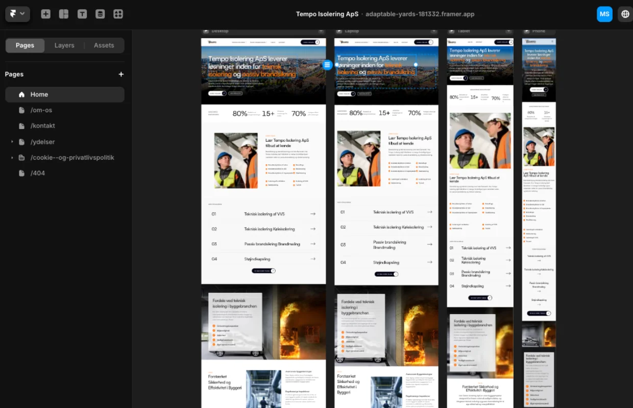The image size is (633, 408).
Task: Open the four-square grid tool in toolbar
Action: pyautogui.click(x=118, y=14)
